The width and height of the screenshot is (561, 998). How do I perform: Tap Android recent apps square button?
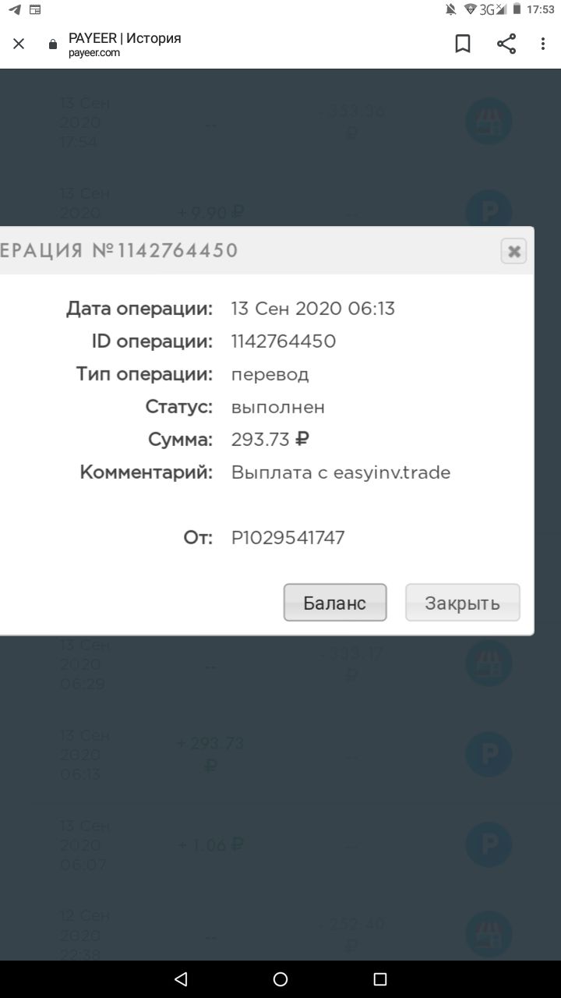[380, 979]
